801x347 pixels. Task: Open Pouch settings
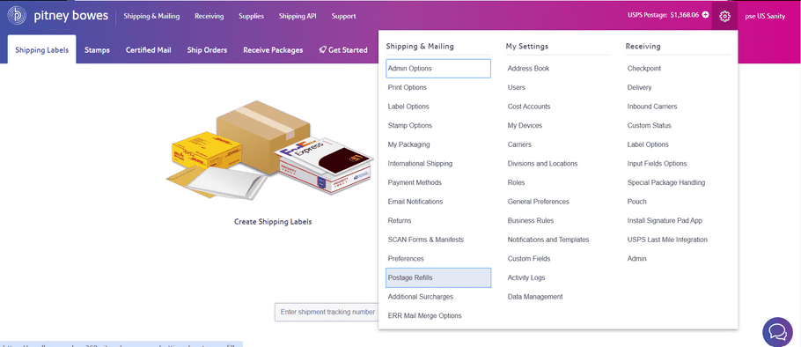click(636, 202)
